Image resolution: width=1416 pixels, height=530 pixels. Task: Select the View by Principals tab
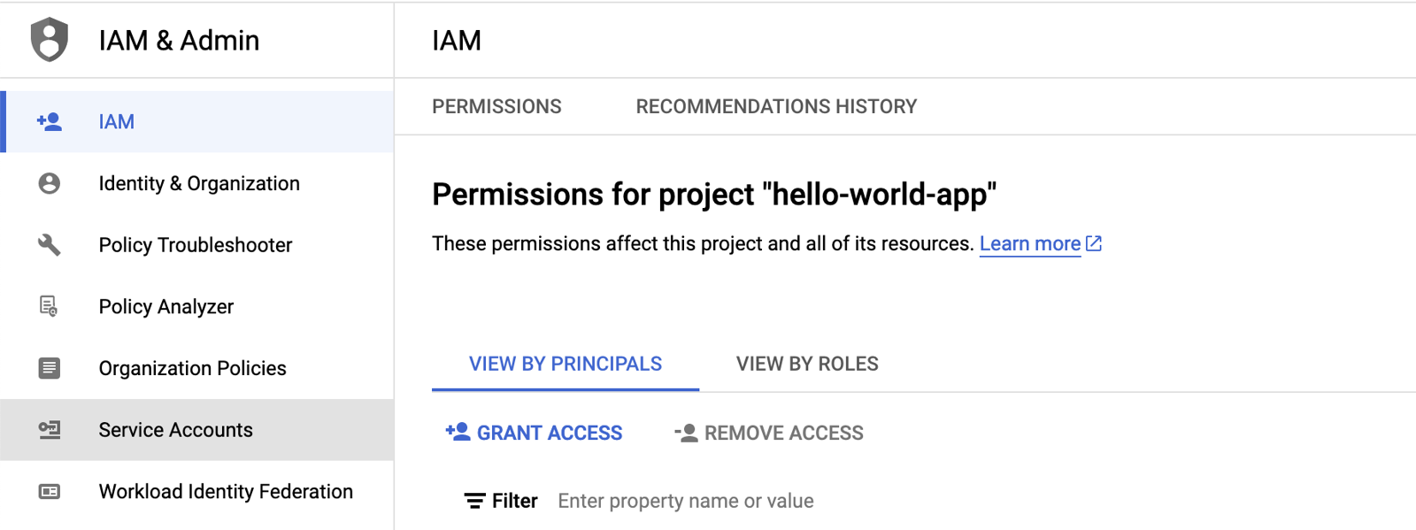pyautogui.click(x=566, y=364)
